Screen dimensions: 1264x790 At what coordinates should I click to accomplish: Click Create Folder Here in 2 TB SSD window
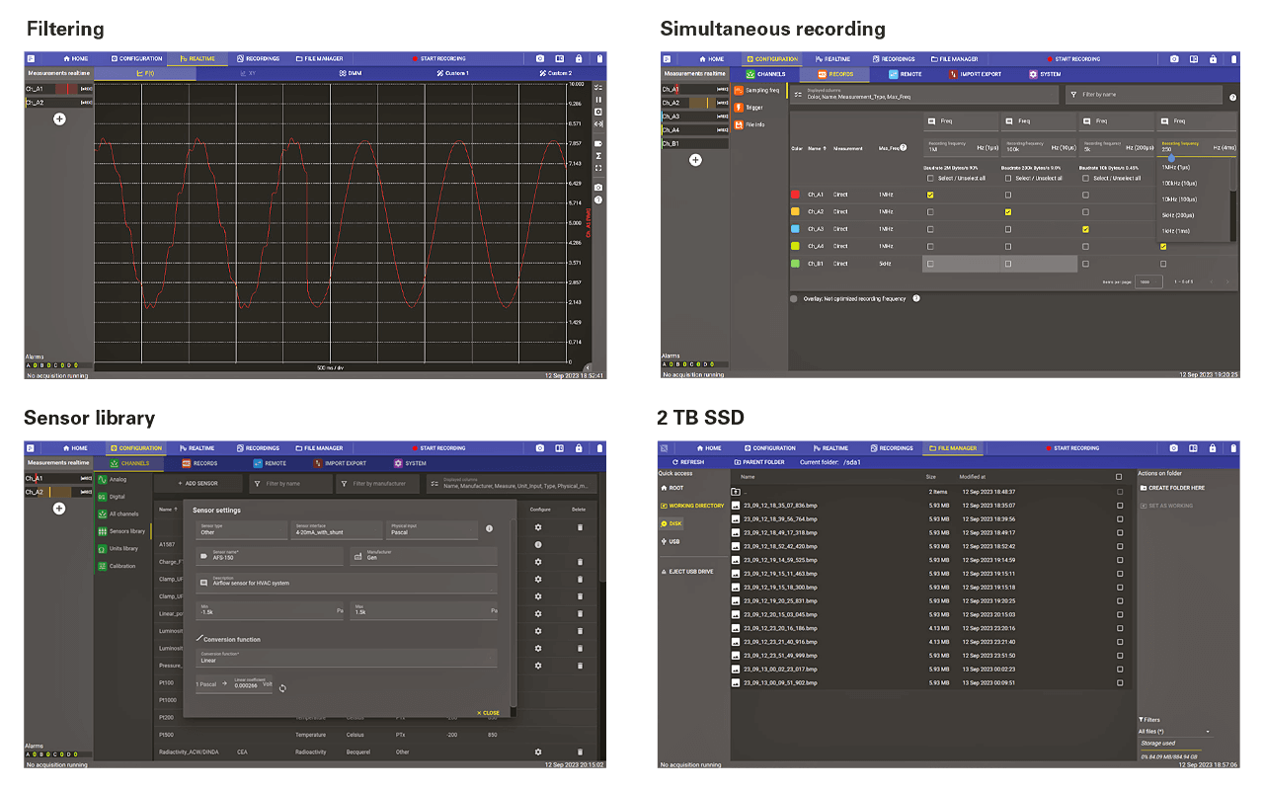tap(1173, 488)
